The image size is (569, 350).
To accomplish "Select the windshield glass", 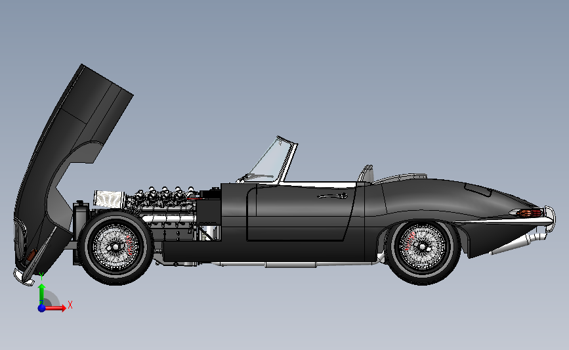I will [270, 160].
